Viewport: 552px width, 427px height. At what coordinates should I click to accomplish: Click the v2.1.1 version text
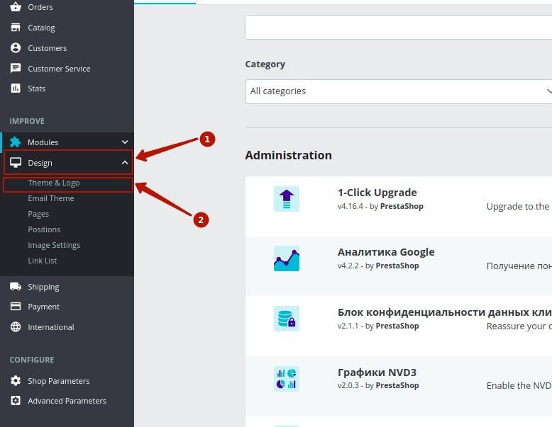pyautogui.click(x=348, y=326)
